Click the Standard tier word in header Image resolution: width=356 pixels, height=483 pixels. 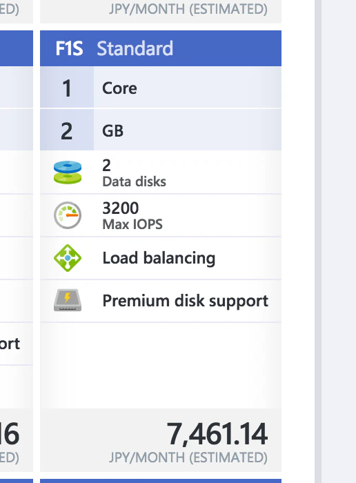pos(135,48)
